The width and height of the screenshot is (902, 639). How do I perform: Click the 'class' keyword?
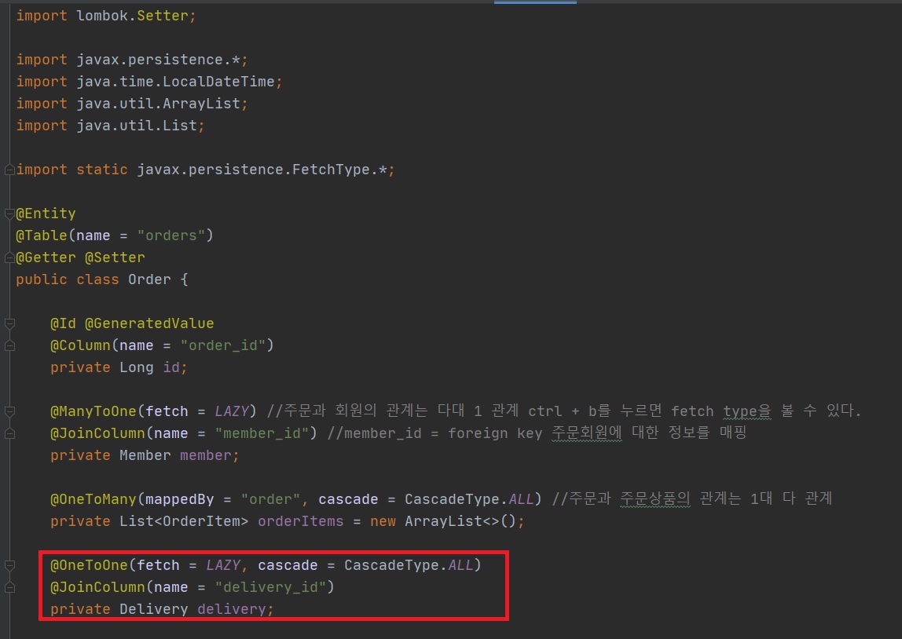click(x=97, y=279)
